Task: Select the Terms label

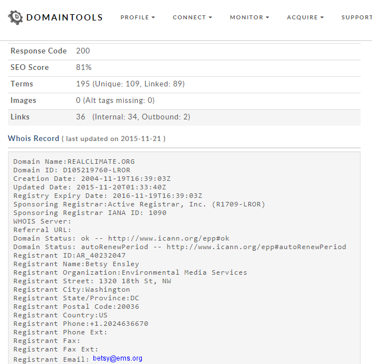Action: (x=22, y=84)
